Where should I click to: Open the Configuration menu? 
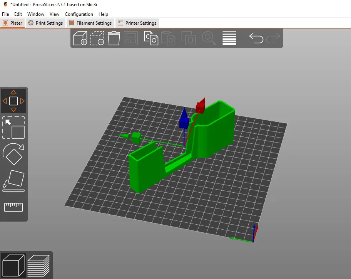click(x=79, y=14)
